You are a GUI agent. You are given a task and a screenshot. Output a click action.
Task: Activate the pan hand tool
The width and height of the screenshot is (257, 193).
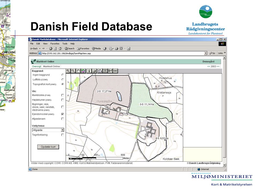pyautogui.click(x=78, y=71)
